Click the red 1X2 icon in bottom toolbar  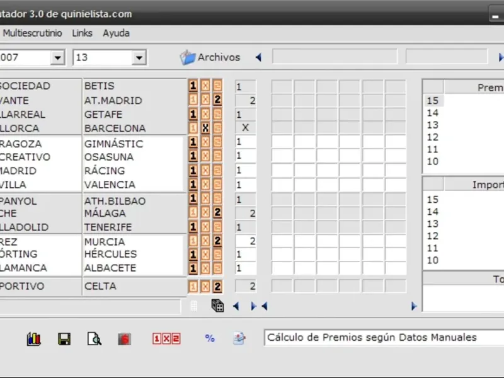tap(166, 339)
